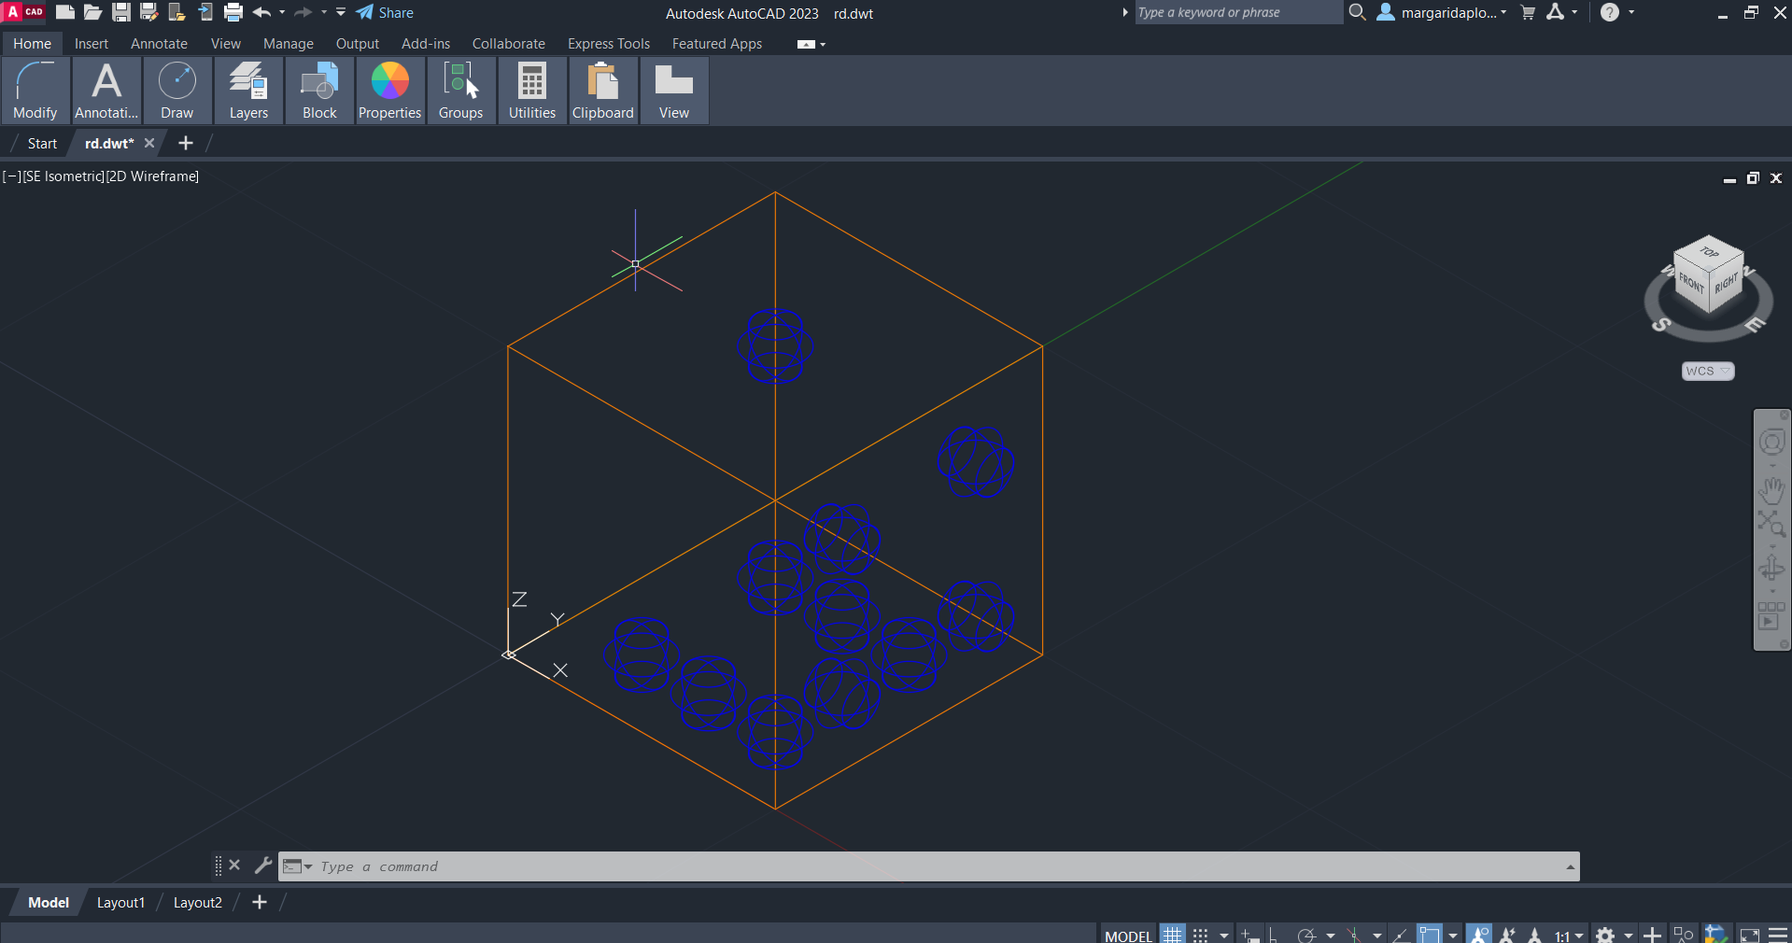The height and width of the screenshot is (943, 1792).
Task: Toggle object snap square icon in status bar
Action: click(1429, 935)
